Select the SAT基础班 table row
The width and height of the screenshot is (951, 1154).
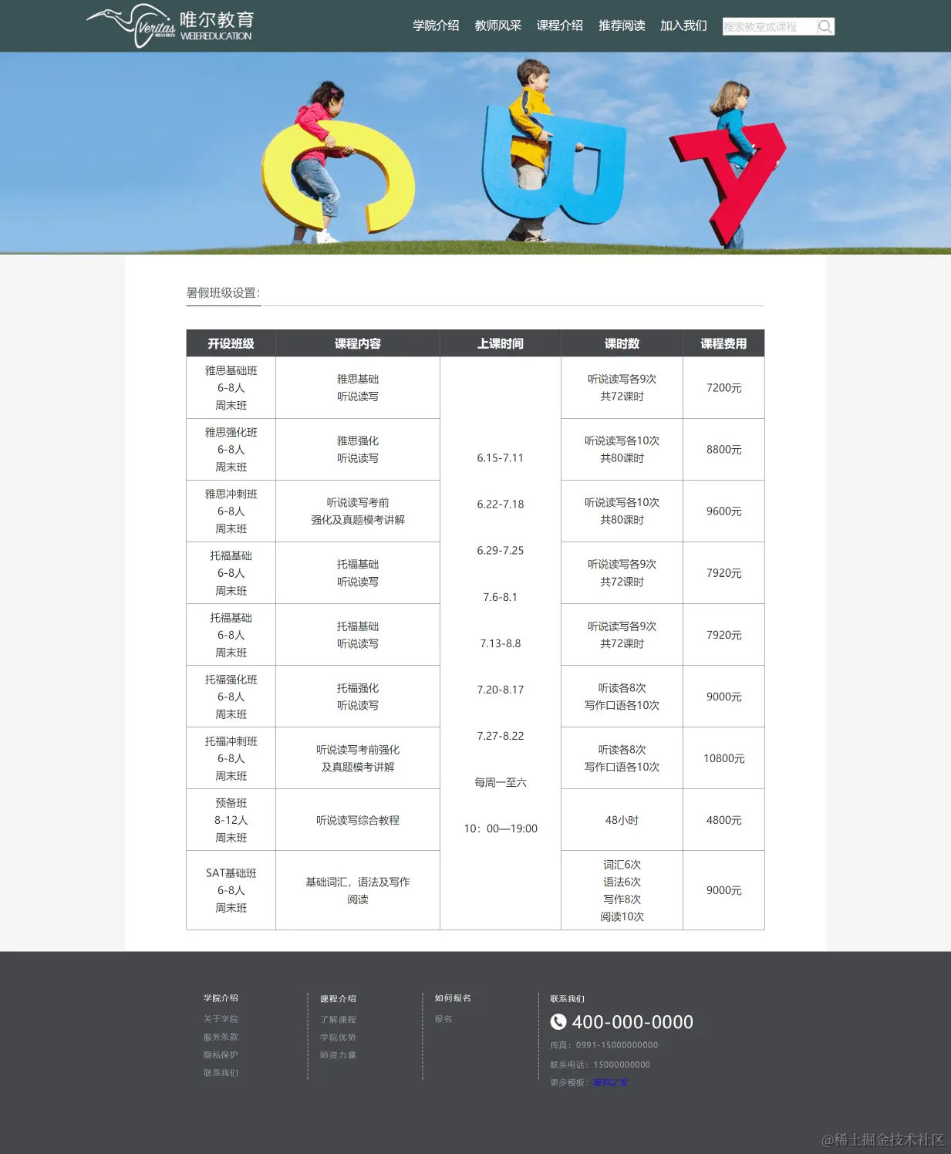230,889
